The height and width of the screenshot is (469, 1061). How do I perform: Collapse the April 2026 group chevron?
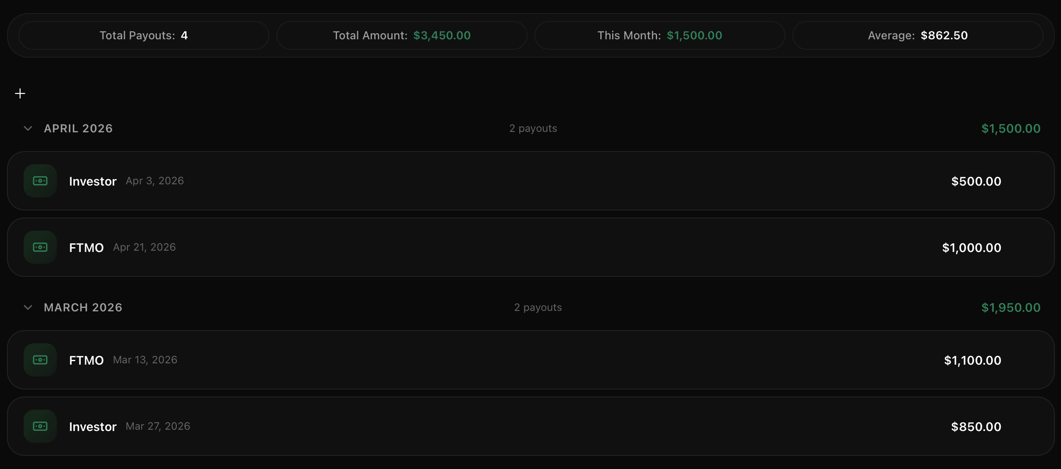tap(28, 128)
